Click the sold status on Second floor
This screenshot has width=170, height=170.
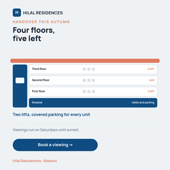pos(151,80)
